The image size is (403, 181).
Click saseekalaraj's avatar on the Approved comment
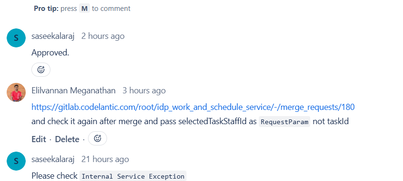coord(16,38)
